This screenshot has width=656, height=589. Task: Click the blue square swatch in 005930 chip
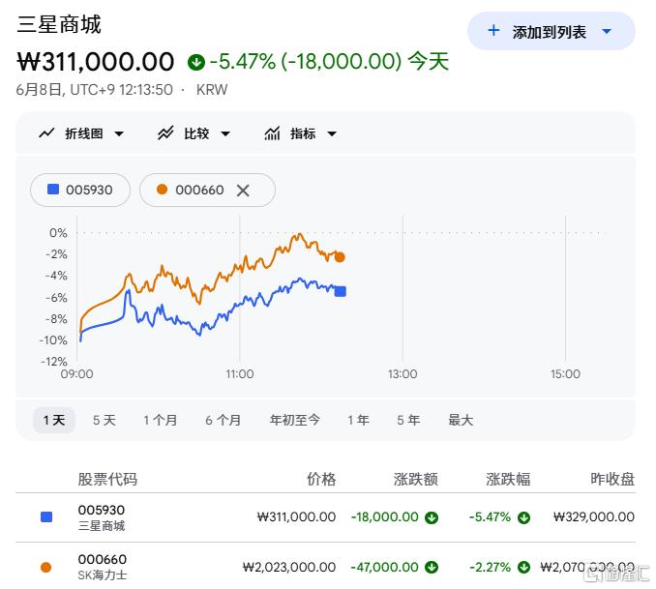(53, 190)
